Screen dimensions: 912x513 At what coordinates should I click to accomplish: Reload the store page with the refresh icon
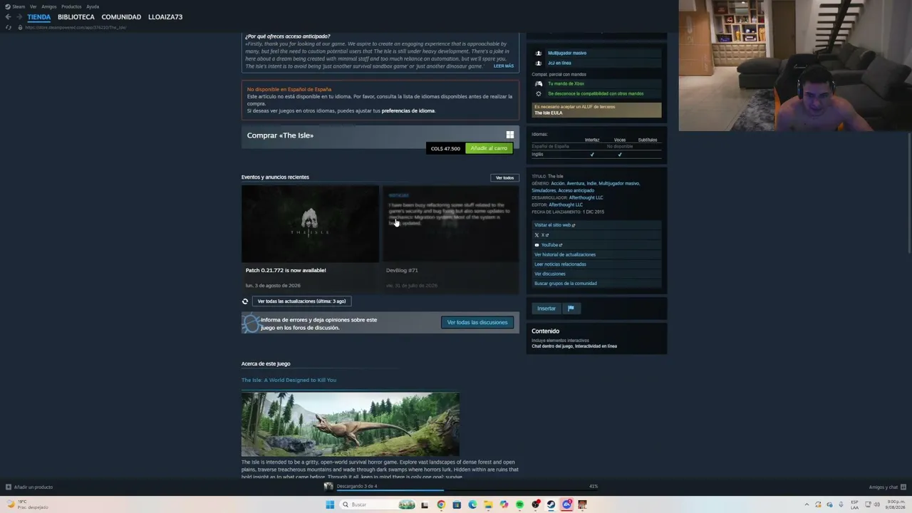click(9, 27)
